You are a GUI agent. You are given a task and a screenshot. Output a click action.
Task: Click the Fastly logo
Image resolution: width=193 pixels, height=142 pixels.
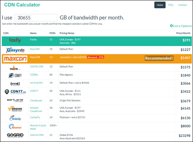pyautogui.click(x=15, y=40)
